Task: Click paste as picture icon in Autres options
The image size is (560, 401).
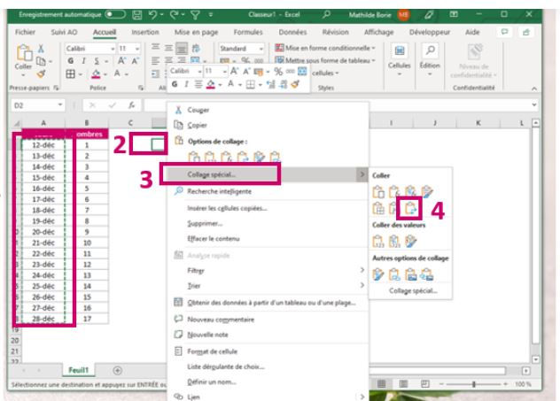Action: 410,274
